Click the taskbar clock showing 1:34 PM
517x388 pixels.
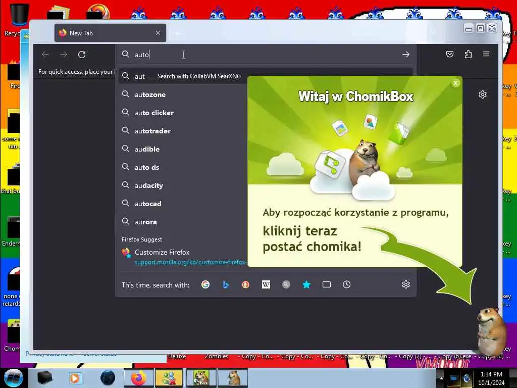point(491,378)
